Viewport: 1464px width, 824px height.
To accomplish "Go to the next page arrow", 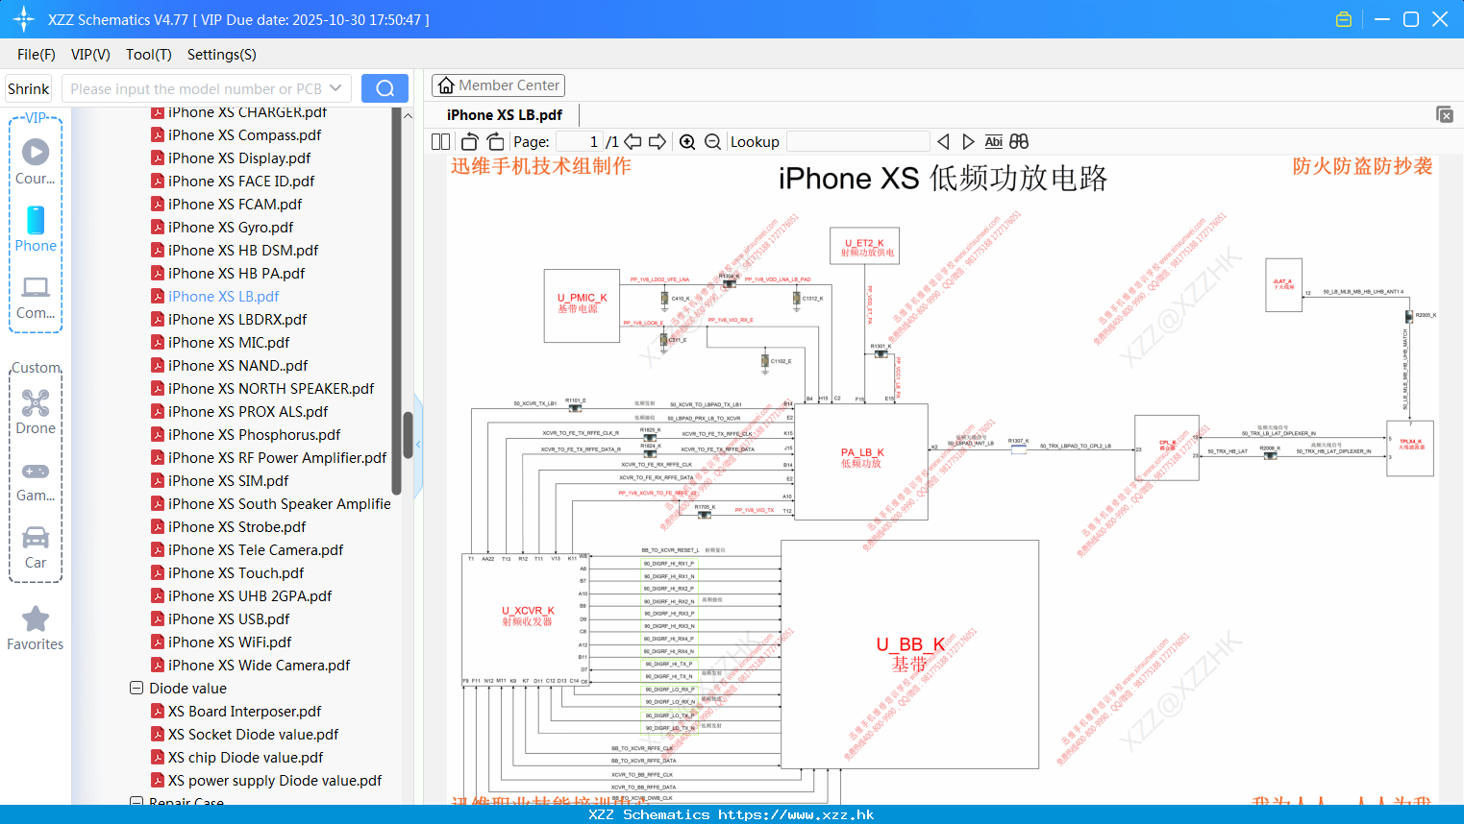I will tap(658, 141).
